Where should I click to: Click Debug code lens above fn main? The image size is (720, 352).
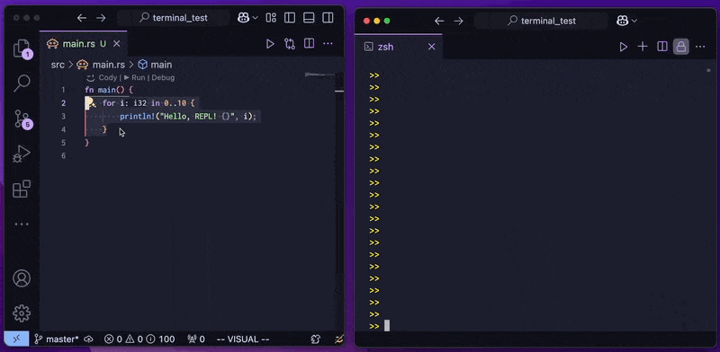click(x=163, y=78)
